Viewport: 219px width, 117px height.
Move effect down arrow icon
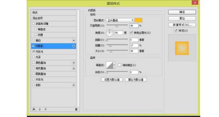pyautogui.click(x=45, y=109)
